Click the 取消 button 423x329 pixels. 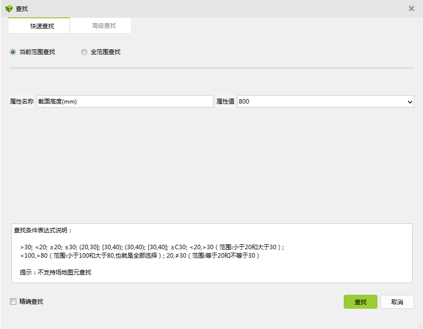(x=397, y=302)
